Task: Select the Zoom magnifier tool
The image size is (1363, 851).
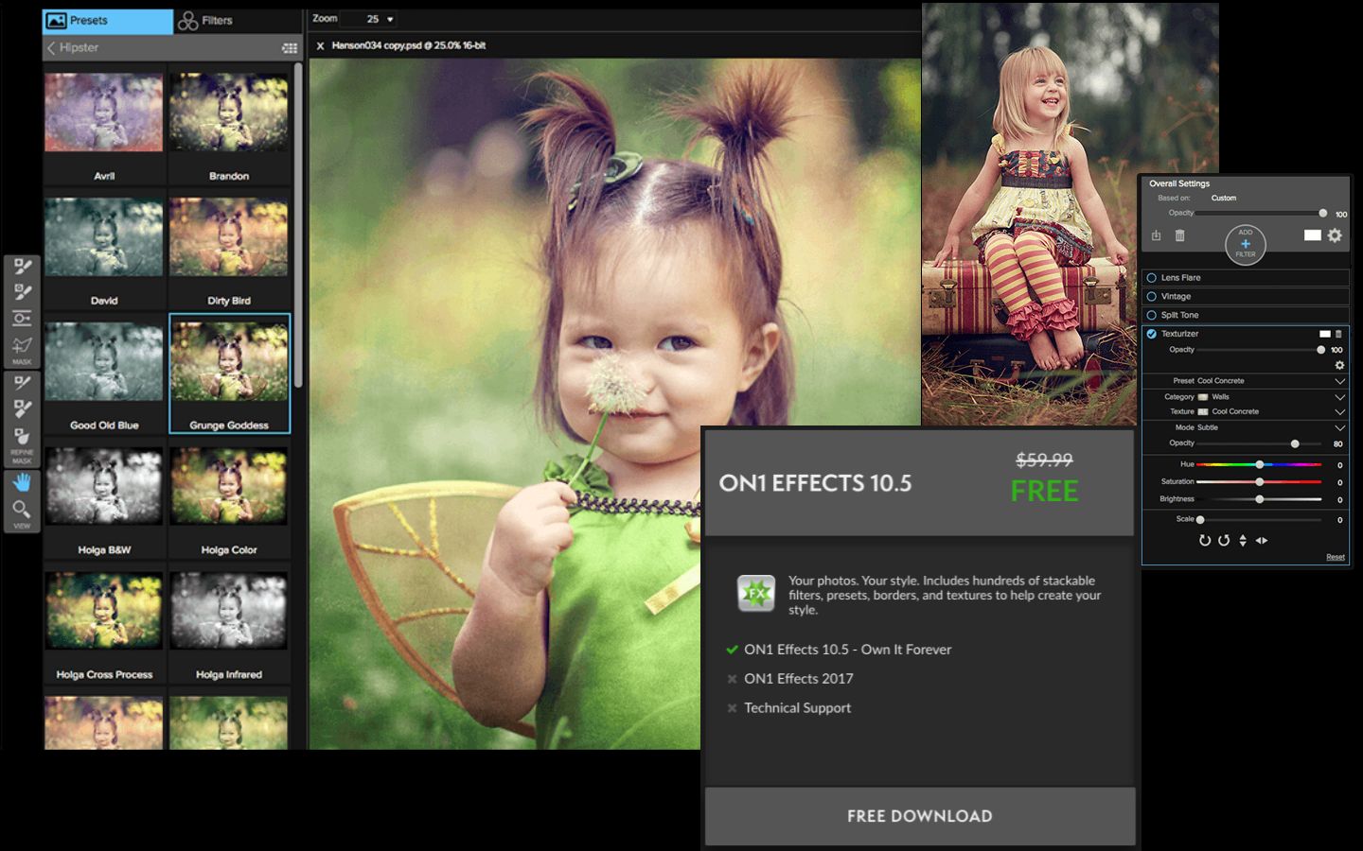Action: tap(23, 510)
